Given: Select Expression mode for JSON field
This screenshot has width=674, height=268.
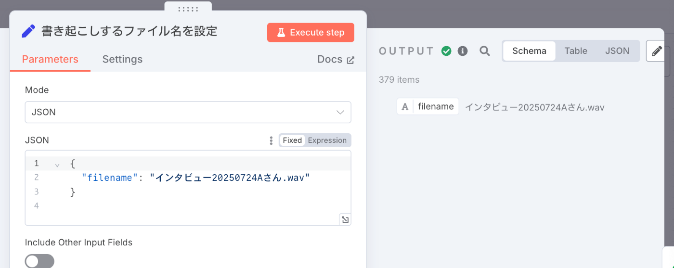Looking at the screenshot, I should point(327,140).
